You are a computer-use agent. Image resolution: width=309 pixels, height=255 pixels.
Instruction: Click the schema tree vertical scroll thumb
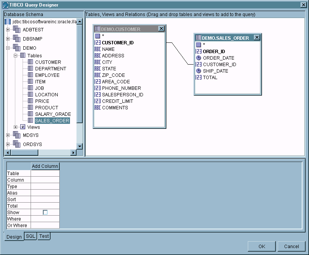[x=80, y=74]
